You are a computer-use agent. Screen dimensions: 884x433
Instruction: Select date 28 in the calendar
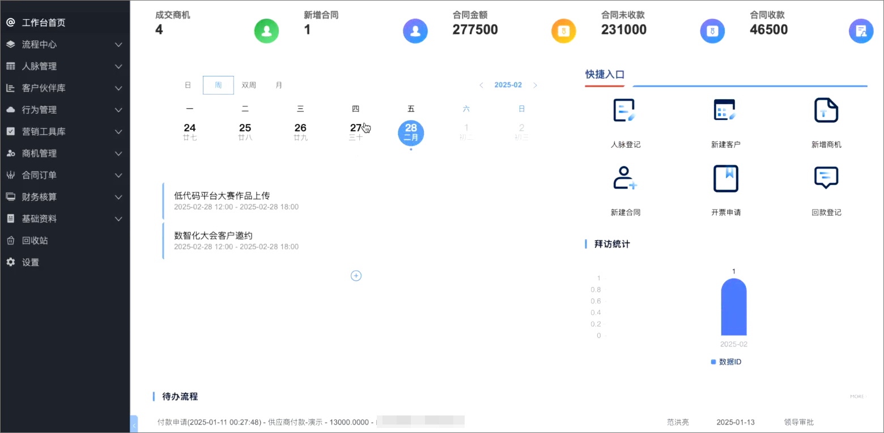(x=411, y=133)
